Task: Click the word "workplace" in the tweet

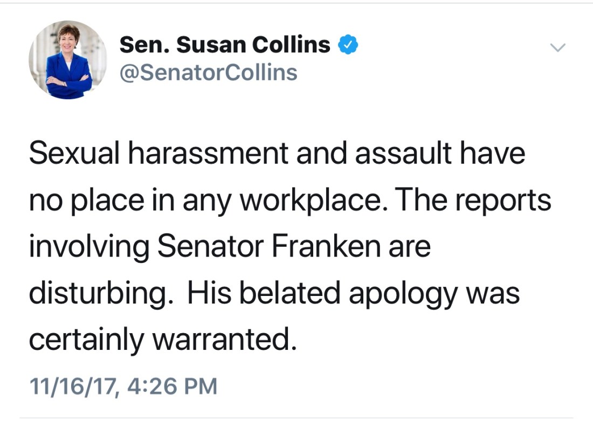Action: (x=304, y=200)
